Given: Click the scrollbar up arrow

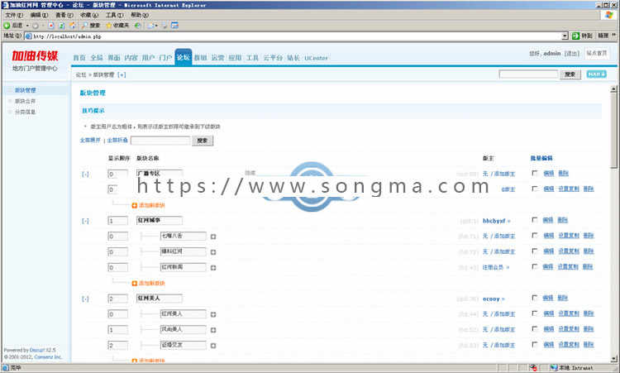Looking at the screenshot, I should [613, 89].
